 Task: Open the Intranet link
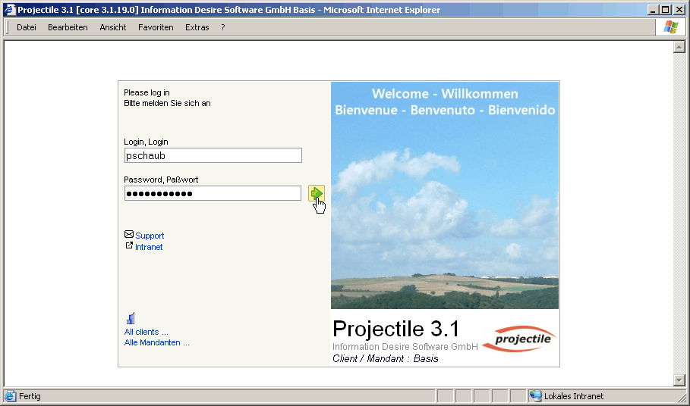149,247
